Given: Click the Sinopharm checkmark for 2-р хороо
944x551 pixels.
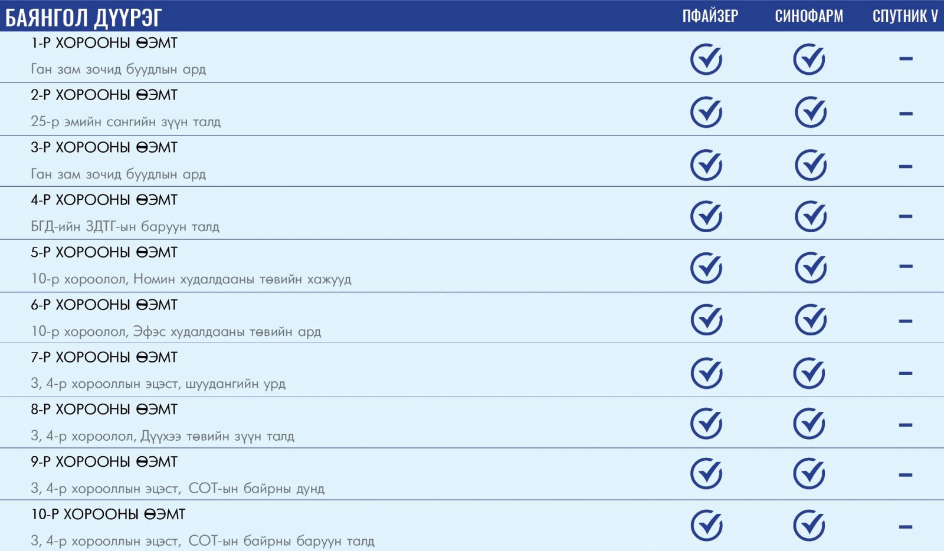Looking at the screenshot, I should [x=810, y=112].
